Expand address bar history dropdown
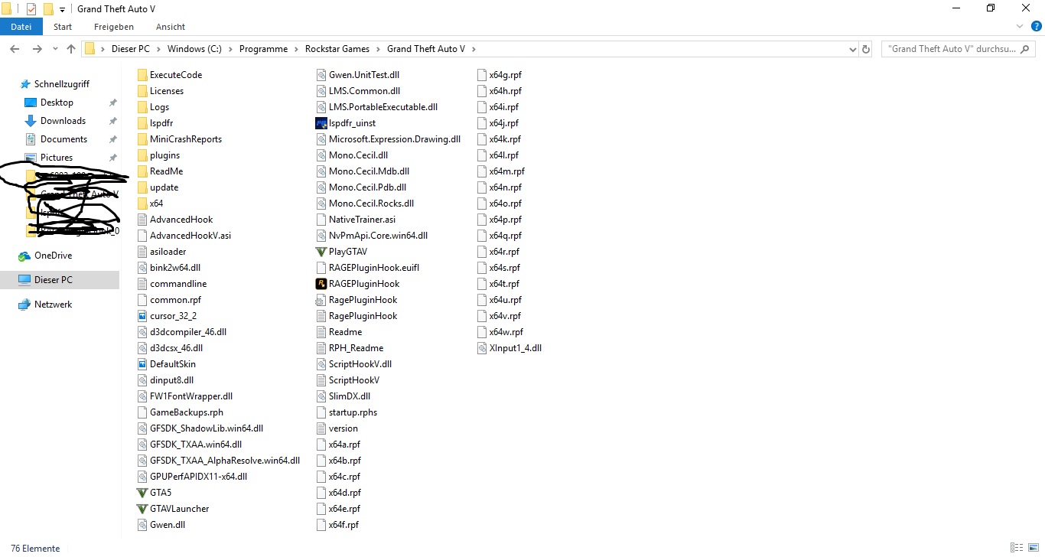The width and height of the screenshot is (1045, 557). tap(853, 49)
